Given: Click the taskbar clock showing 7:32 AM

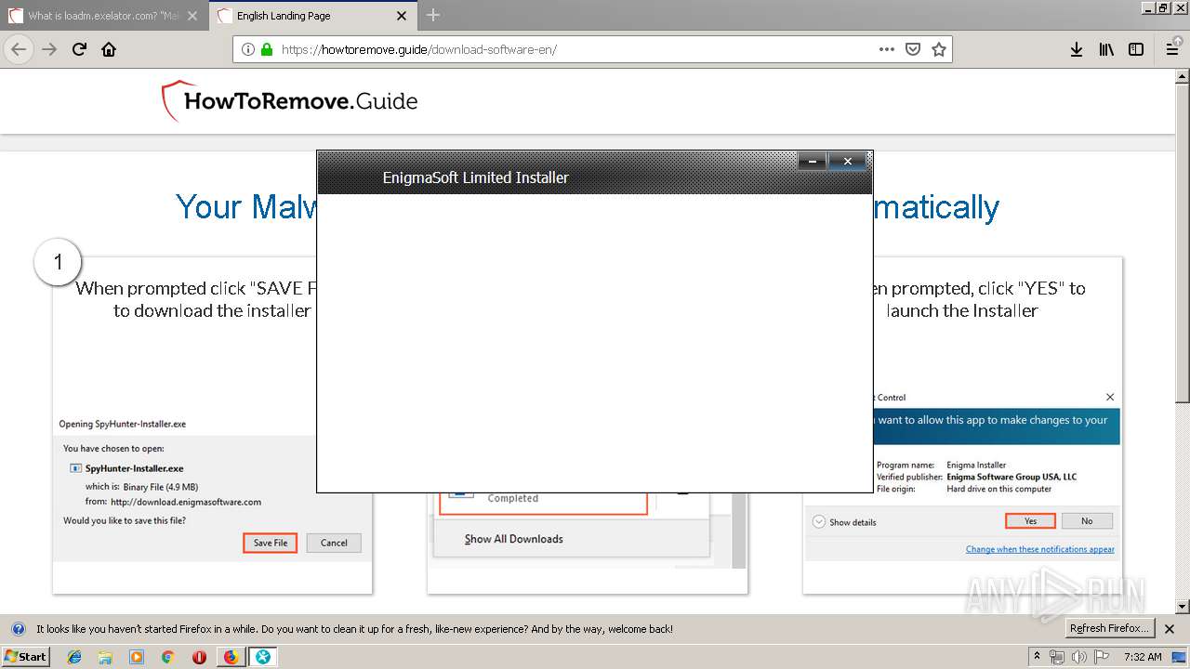Looking at the screenshot, I should coord(1142,656).
